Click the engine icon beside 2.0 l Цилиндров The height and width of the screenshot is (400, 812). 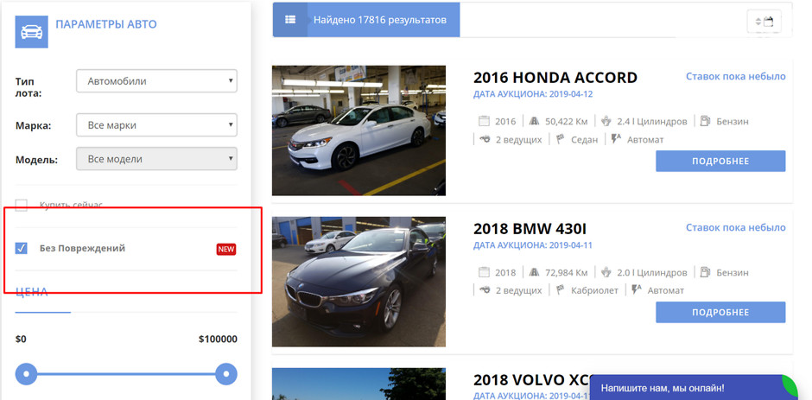pyautogui.click(x=606, y=272)
